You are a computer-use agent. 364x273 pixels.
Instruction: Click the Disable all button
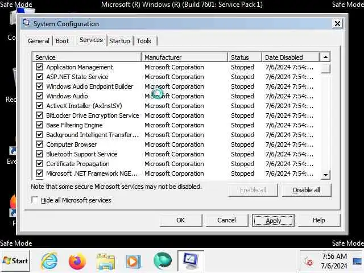pos(307,190)
